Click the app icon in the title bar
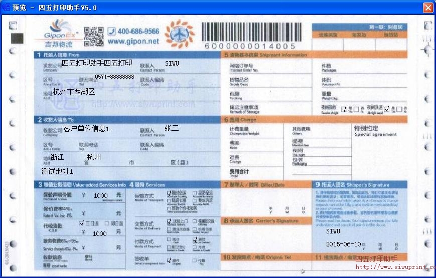Image resolution: width=436 pixels, height=278 pixels. click(x=6, y=8)
